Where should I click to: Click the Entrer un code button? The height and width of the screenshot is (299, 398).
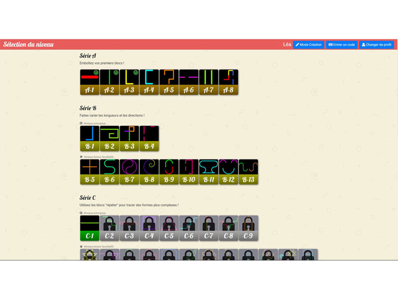[341, 44]
